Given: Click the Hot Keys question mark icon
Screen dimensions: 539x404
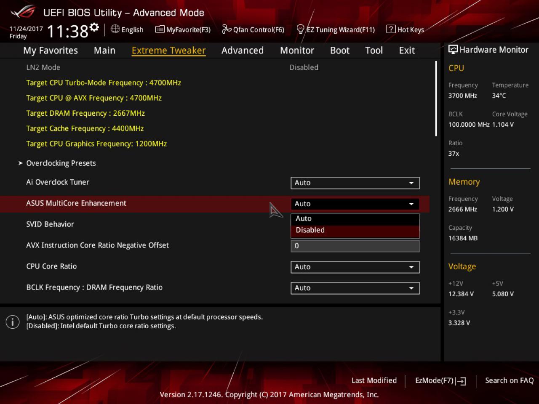Looking at the screenshot, I should (x=391, y=29).
